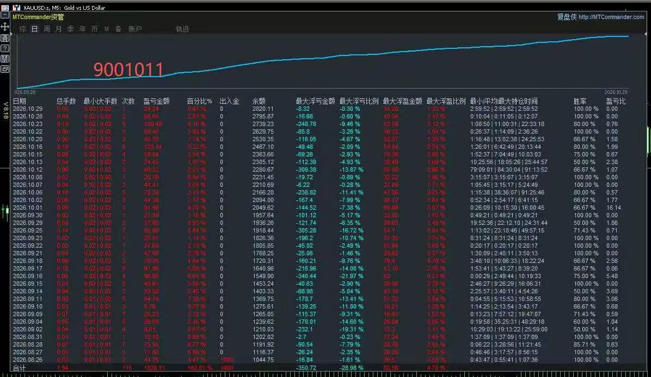Collapse the panel with the minus box icon
The image size is (651, 377).
pyautogui.click(x=5, y=15)
